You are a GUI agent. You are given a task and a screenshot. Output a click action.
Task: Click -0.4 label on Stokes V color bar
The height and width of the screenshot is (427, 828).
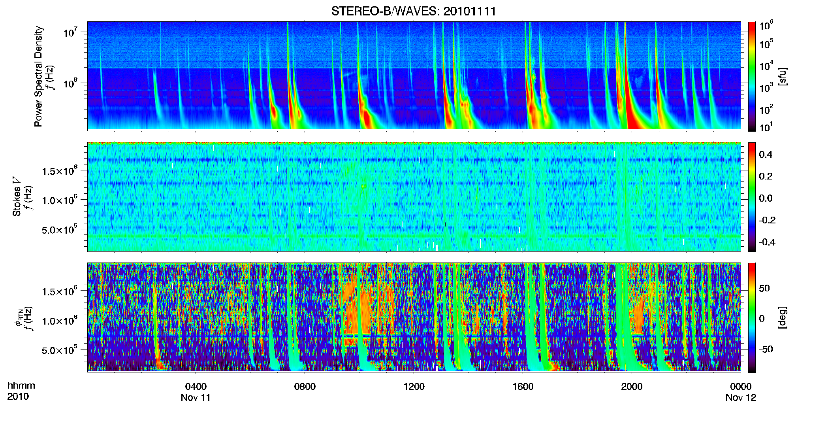(x=767, y=242)
